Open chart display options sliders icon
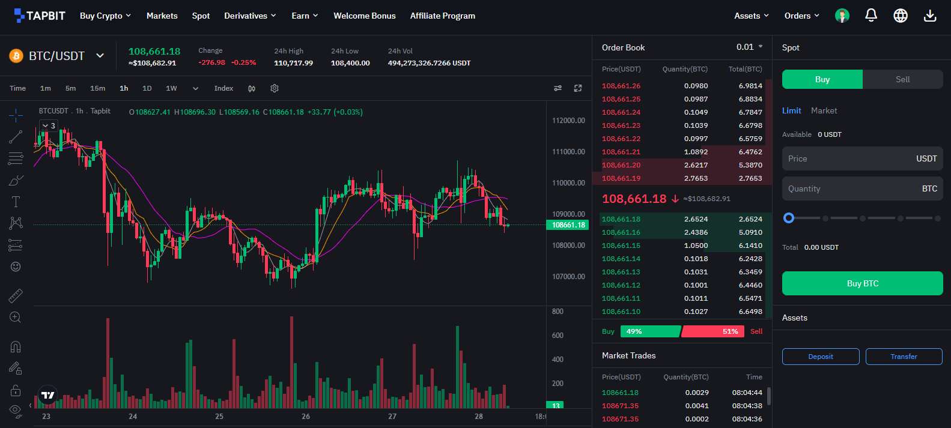The width and height of the screenshot is (951, 428). point(558,88)
